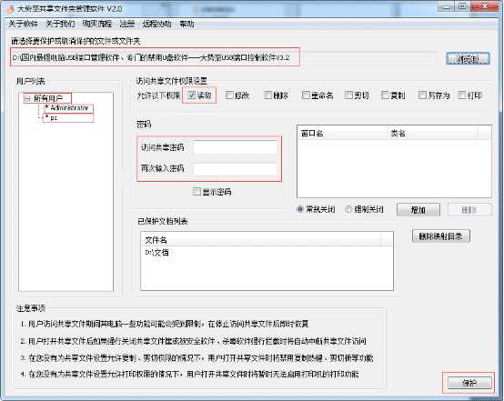
Task: Minimize the window
Action: pyautogui.click(x=446, y=6)
